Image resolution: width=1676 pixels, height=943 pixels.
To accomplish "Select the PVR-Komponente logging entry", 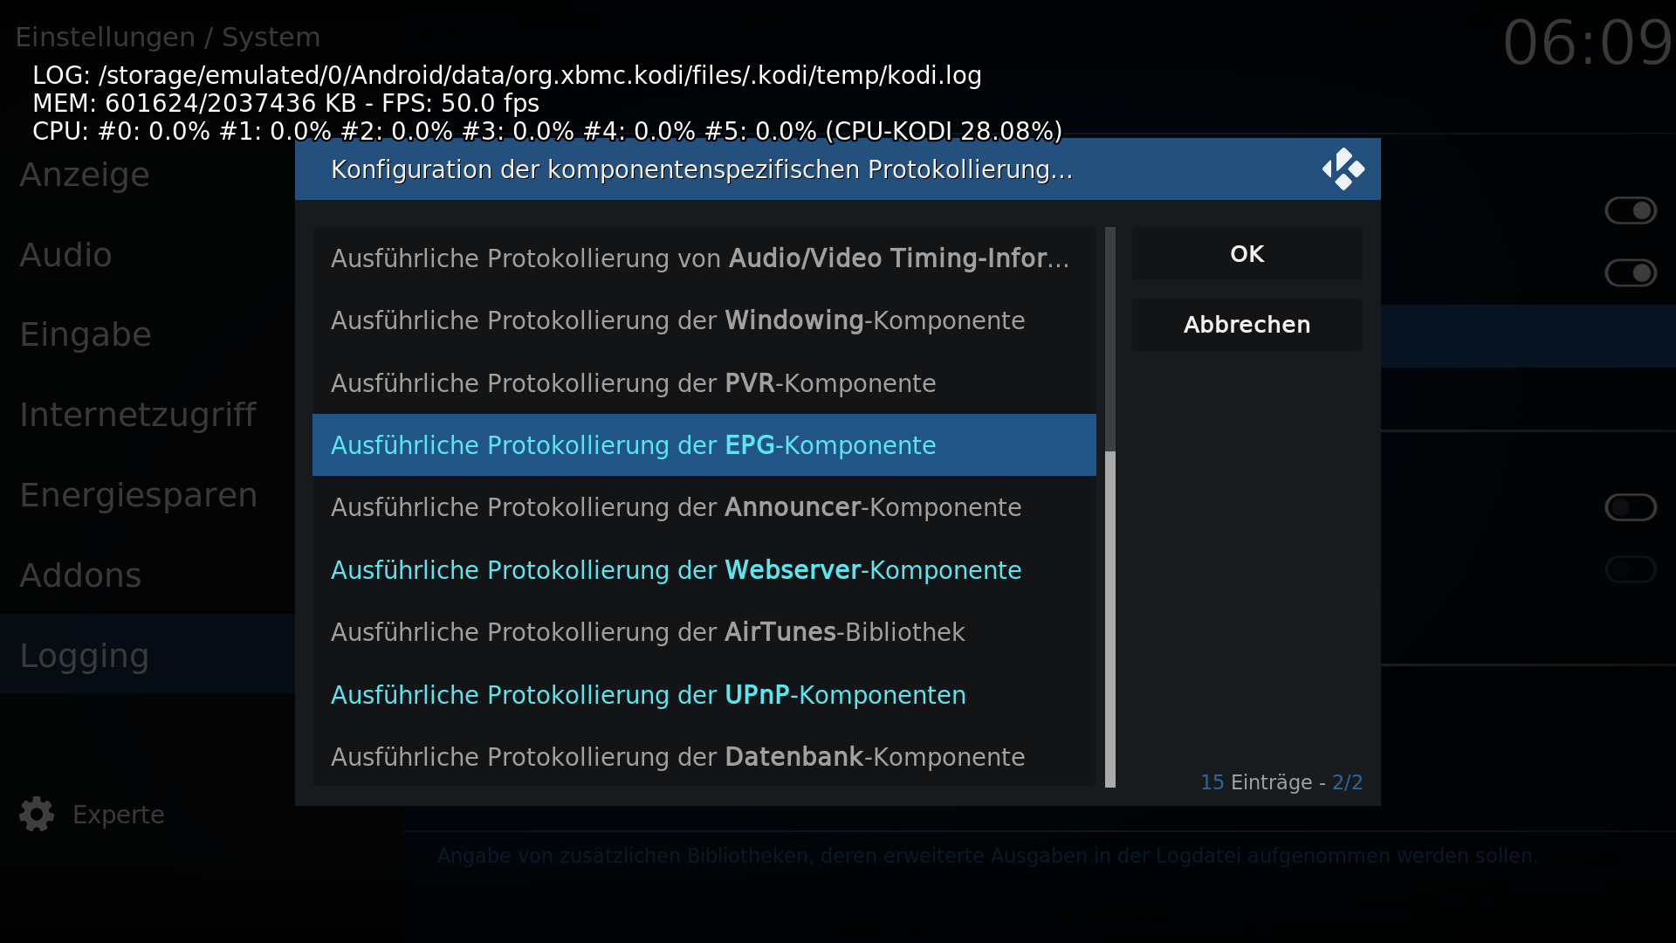I will click(704, 383).
